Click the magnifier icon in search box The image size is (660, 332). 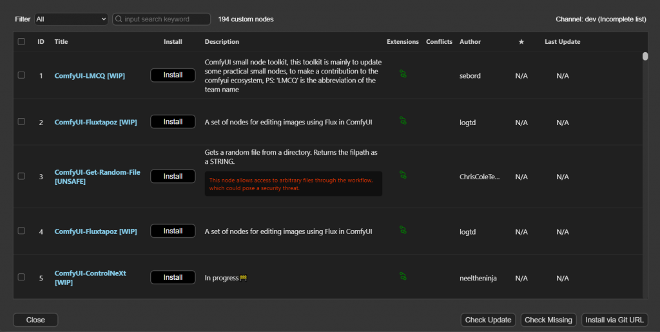119,19
